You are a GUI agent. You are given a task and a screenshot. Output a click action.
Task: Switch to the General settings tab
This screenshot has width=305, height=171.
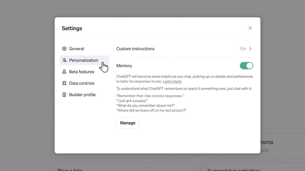77,49
